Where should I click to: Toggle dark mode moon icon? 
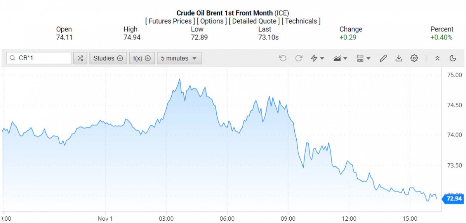coord(453,58)
